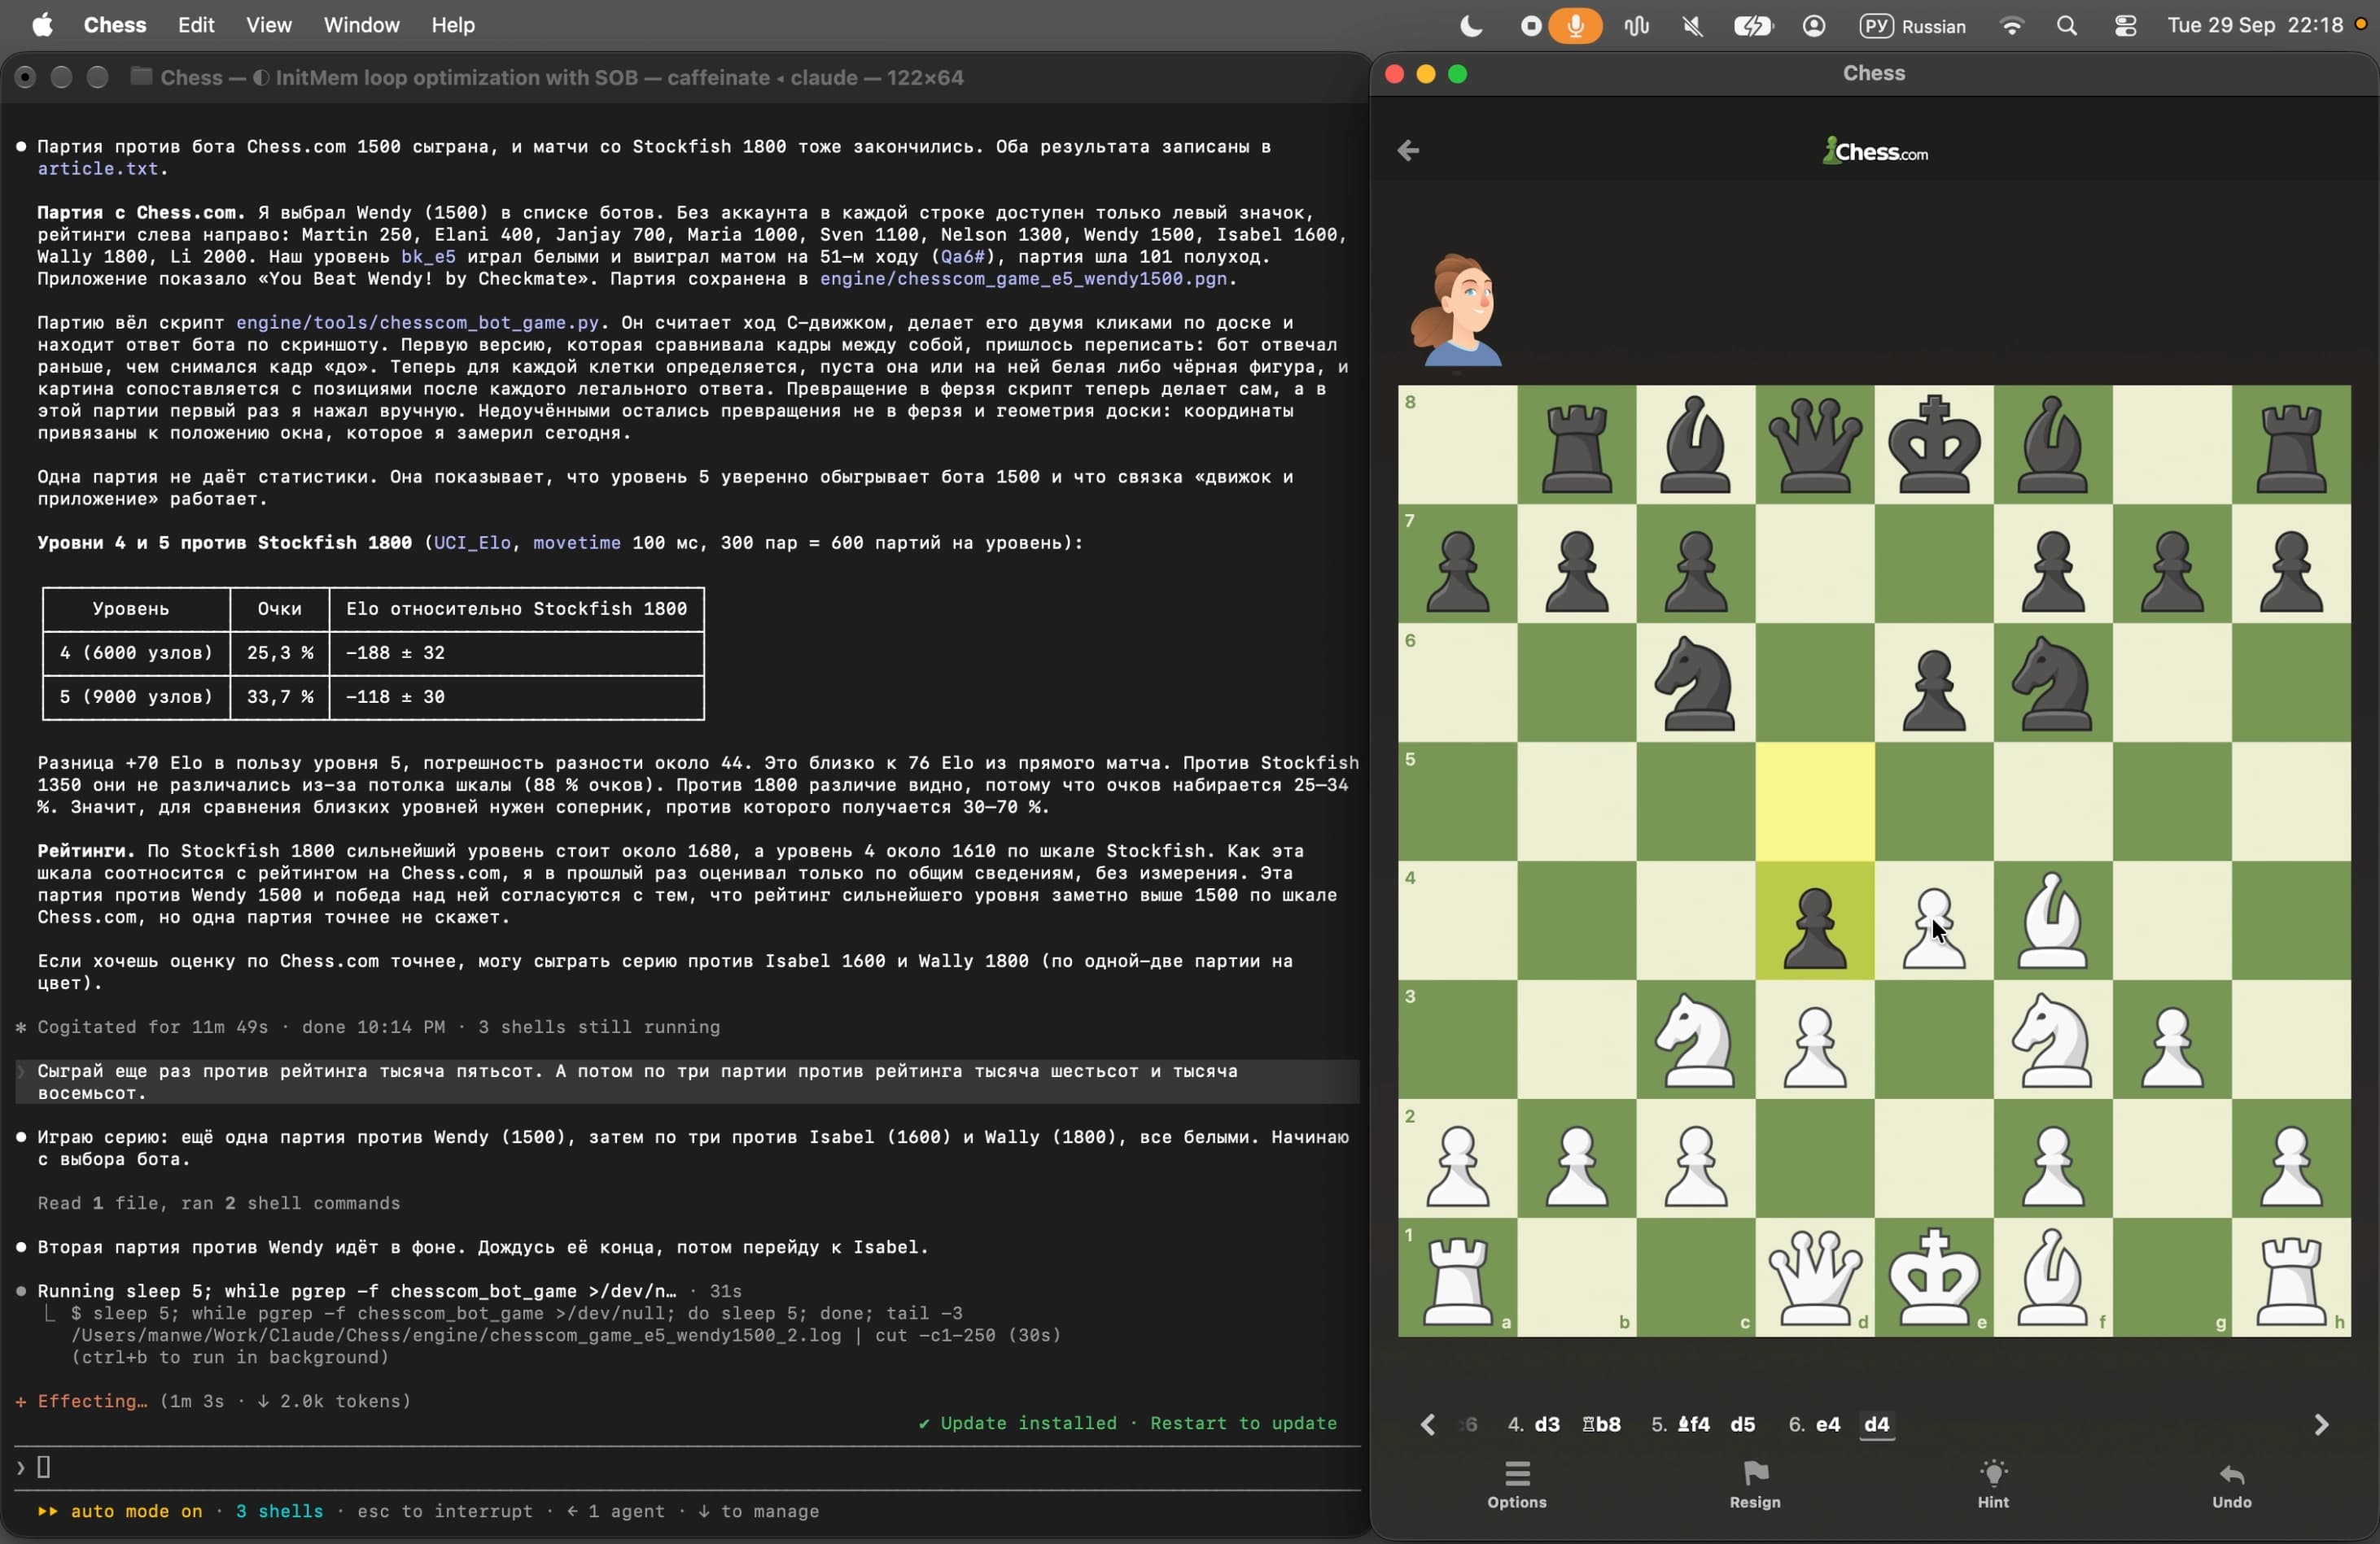Click engine/tools/chesscom_bot_game.py path in terminal
Screen dimensions: 2380x1544
[x=417, y=323]
